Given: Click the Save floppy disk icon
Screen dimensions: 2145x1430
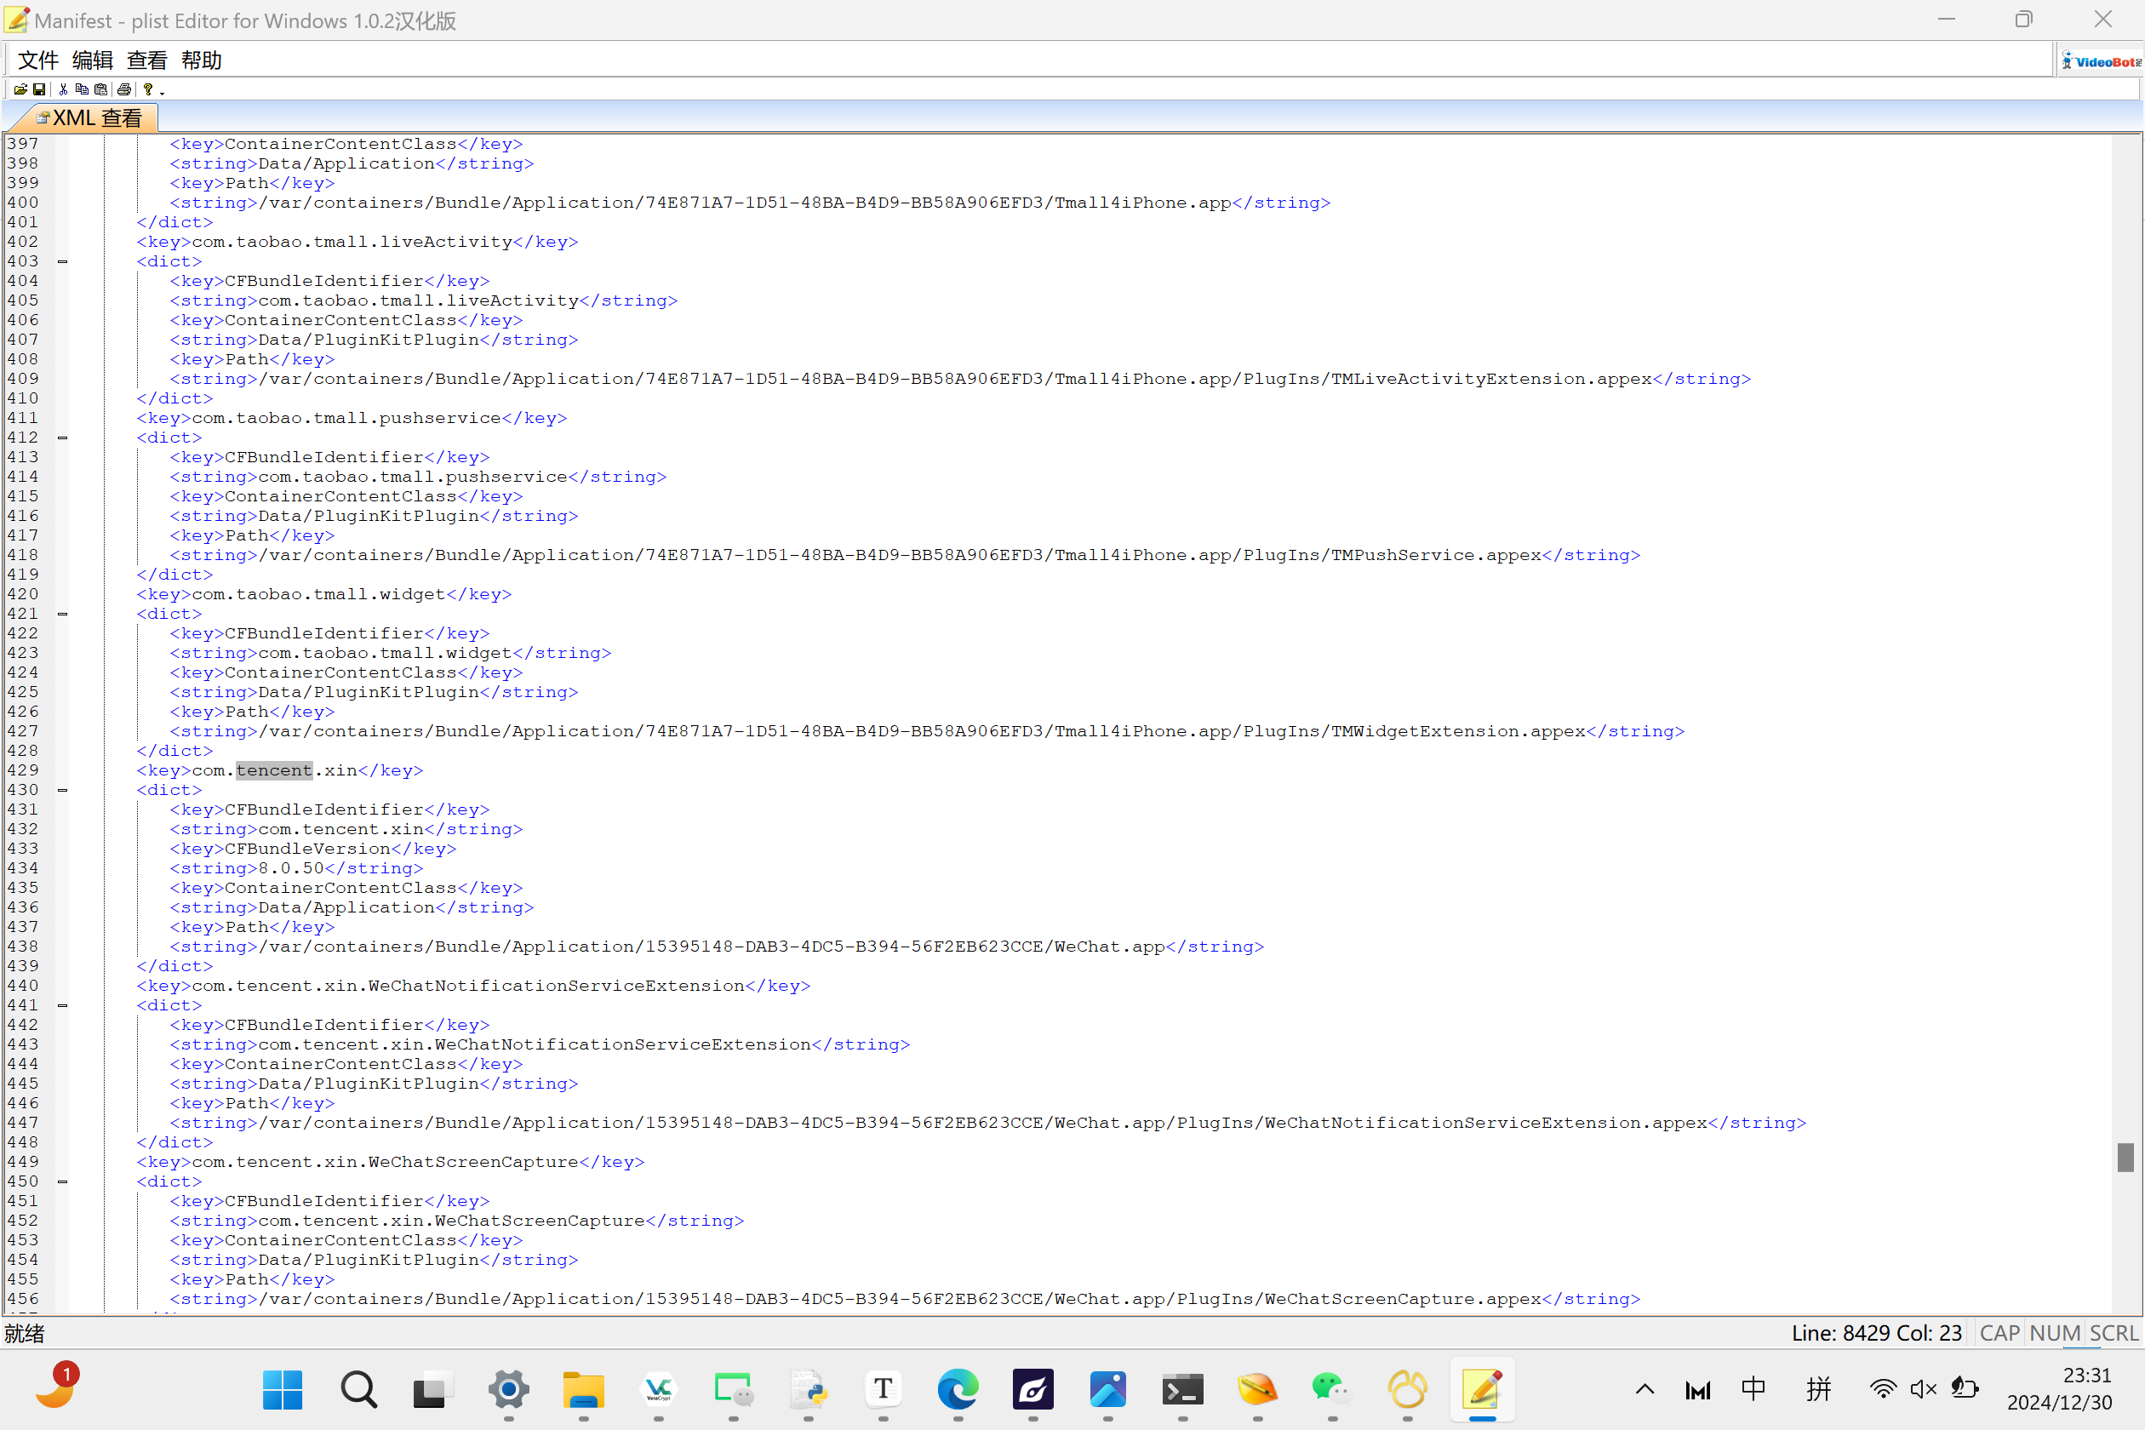Looking at the screenshot, I should point(39,89).
